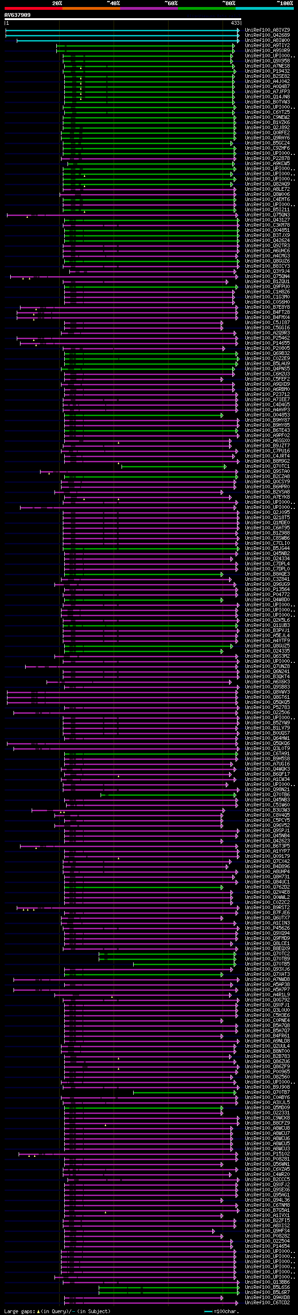The height and width of the screenshot is (1315, 298).
Task: Open hit UniRef100_A8IVZ9
Action: [267, 30]
